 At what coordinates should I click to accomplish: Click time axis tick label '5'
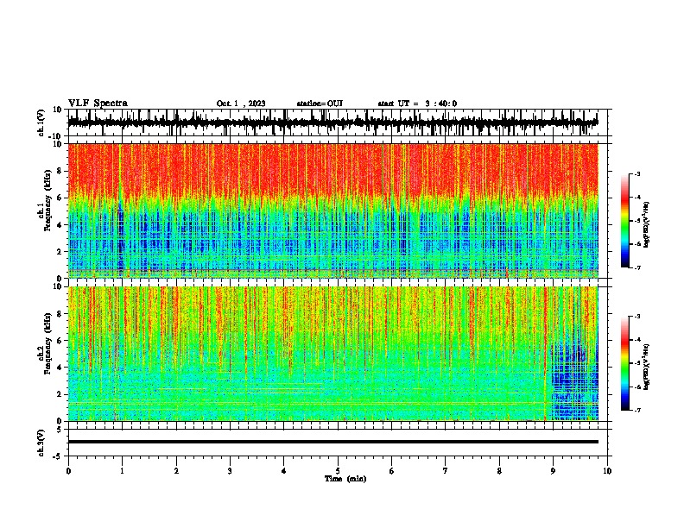(338, 471)
